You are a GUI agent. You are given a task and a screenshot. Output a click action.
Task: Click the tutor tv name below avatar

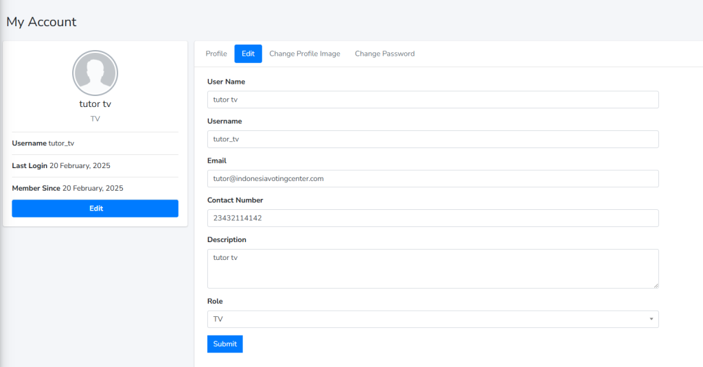point(95,104)
